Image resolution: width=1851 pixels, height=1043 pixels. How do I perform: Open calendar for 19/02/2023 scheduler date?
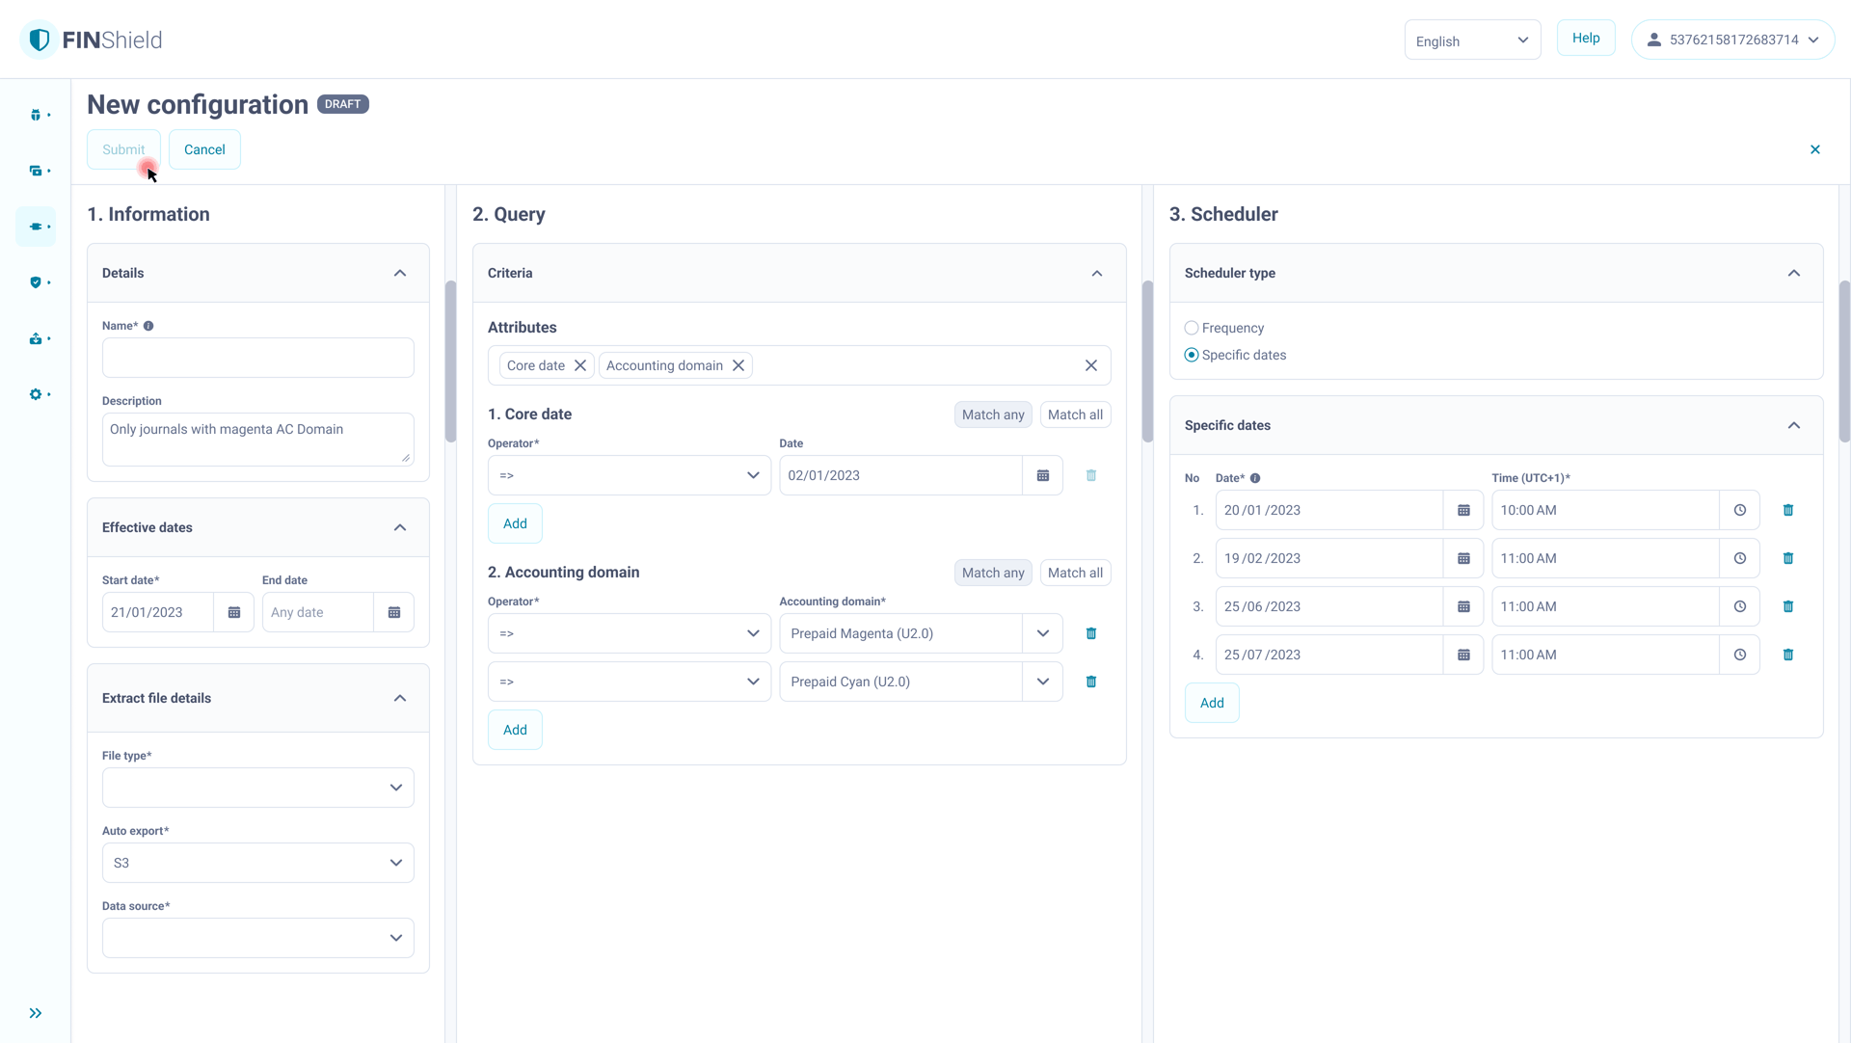click(1462, 558)
